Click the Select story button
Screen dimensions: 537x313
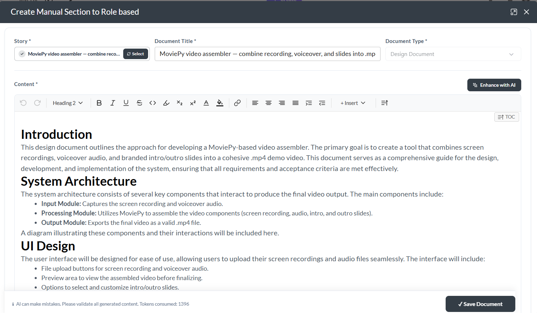[x=135, y=54]
